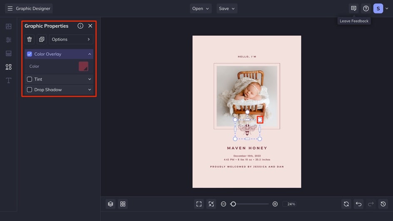Screen dimensions: 393x221
Task: Zoom in with the plus icon
Action: [275, 204]
